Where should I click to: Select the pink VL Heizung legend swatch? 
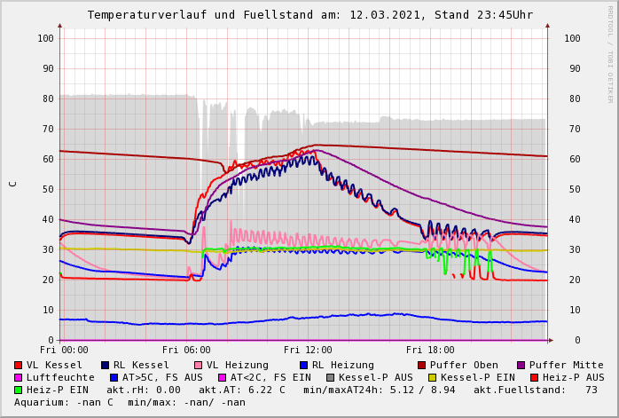coord(197,365)
